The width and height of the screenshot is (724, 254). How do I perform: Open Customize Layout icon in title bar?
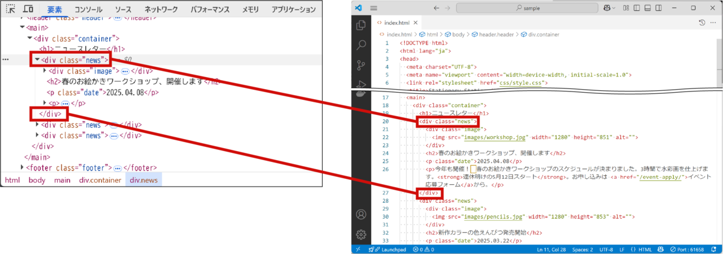pyautogui.click(x=627, y=8)
